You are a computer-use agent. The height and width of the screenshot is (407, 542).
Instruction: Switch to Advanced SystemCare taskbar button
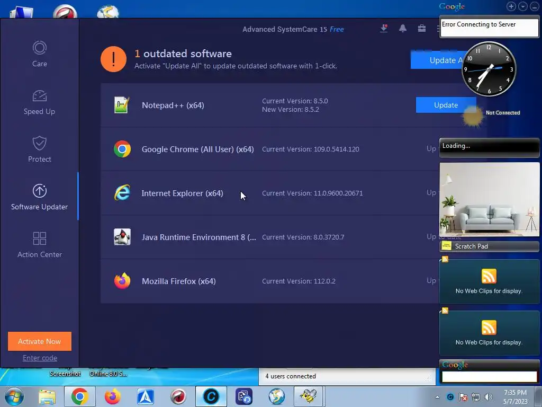coord(211,396)
